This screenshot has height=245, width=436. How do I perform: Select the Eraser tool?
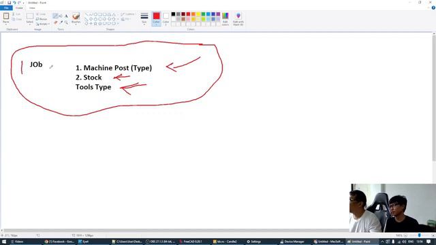click(56, 22)
